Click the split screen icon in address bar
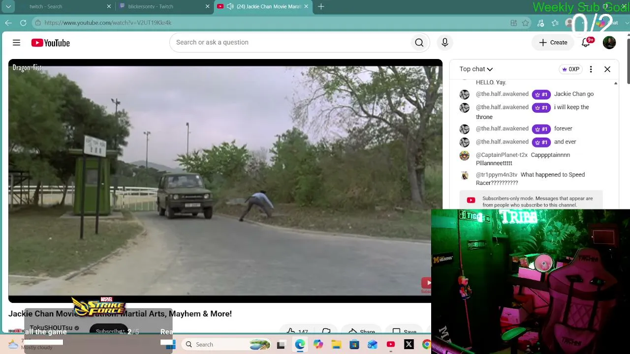Viewport: 630px width, 354px height. pyautogui.click(x=514, y=23)
